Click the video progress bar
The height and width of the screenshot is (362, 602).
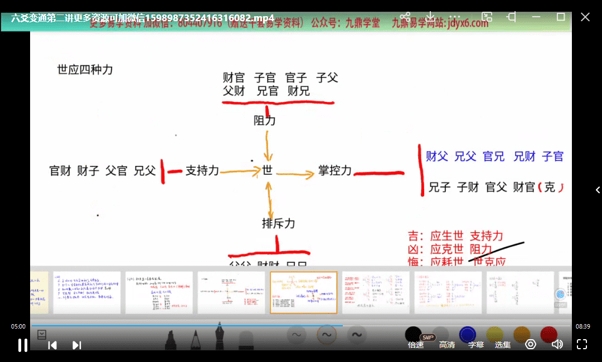[301, 326]
